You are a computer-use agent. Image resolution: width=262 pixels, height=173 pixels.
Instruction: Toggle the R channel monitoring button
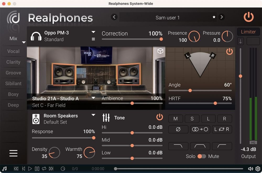point(225,119)
